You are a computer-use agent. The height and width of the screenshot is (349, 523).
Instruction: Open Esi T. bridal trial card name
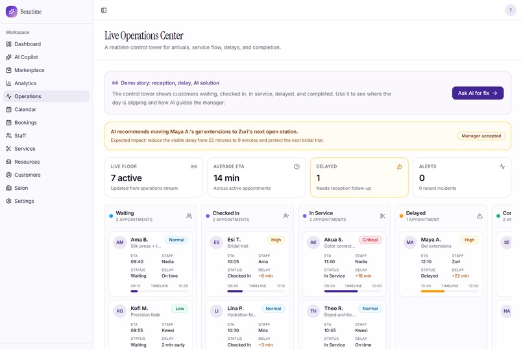[234, 239]
